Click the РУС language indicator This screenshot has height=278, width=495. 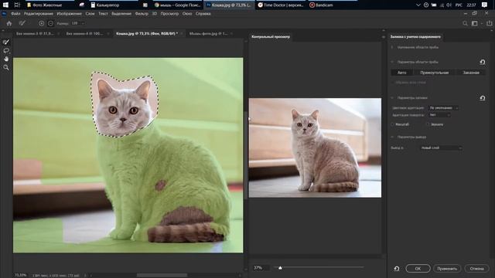459,5
